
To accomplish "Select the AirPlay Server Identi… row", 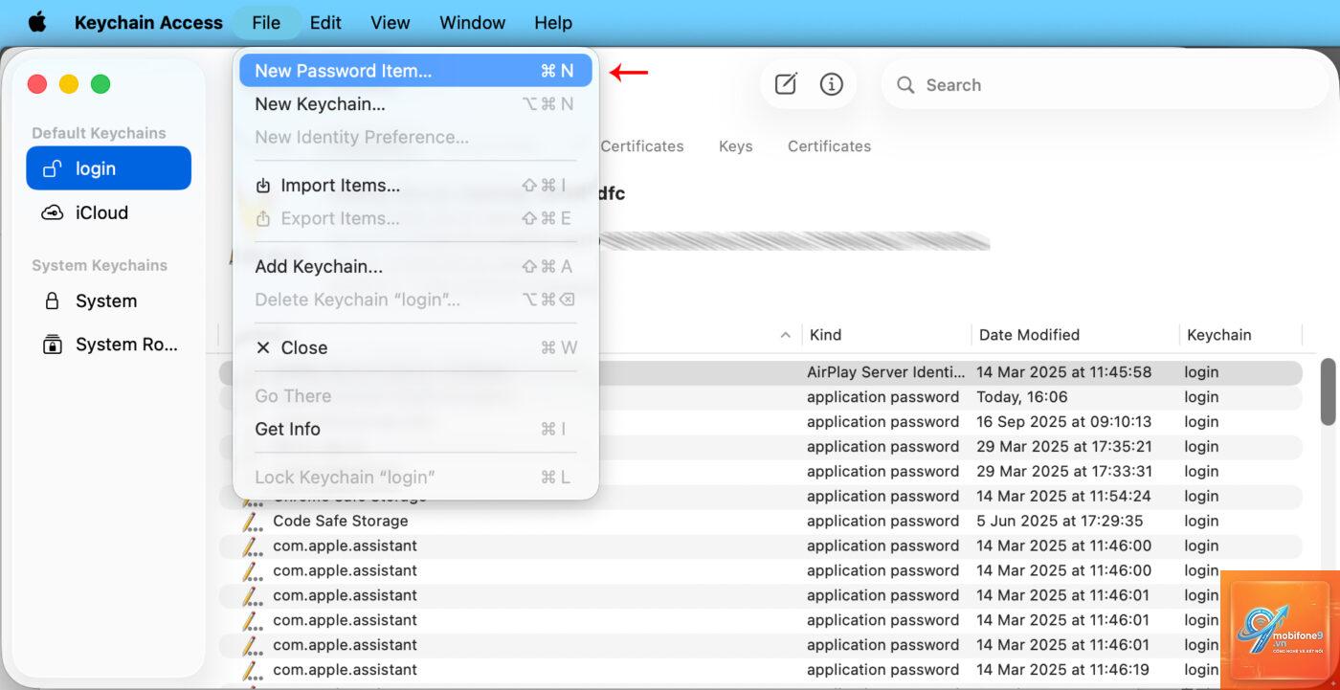I will [761, 372].
